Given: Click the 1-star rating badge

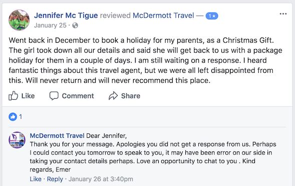Looking at the screenshot, I should 212,16.
